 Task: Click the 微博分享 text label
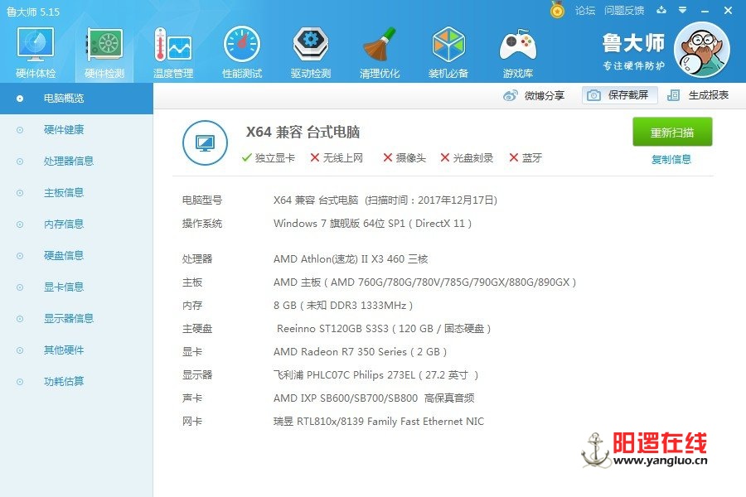click(x=545, y=95)
